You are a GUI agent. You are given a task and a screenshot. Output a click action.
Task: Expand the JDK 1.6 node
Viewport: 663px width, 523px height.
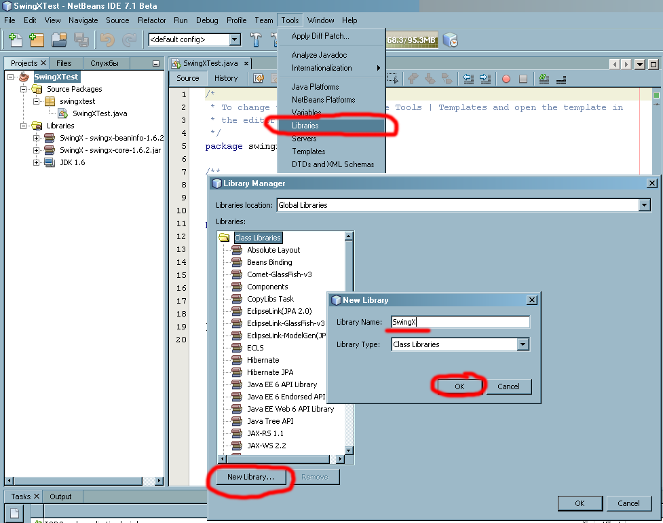coord(37,162)
